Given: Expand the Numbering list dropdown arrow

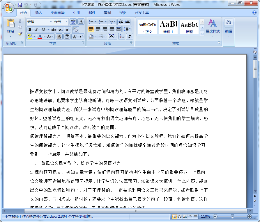Looking at the screenshot, I should pos(106,22).
